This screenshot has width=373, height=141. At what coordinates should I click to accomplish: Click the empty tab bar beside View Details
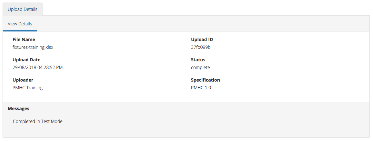pos(203,23)
